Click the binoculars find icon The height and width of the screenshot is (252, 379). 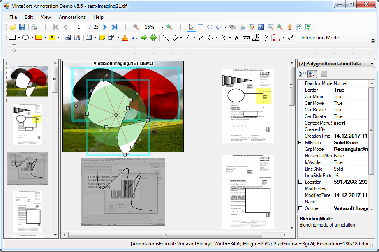233,27
